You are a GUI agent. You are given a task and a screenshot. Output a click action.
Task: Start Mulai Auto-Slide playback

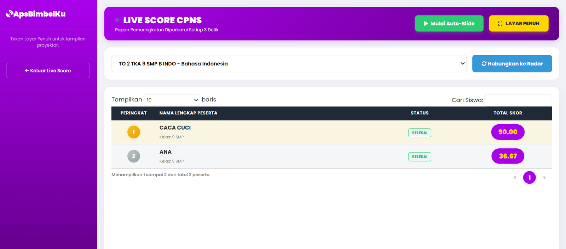pyautogui.click(x=449, y=23)
